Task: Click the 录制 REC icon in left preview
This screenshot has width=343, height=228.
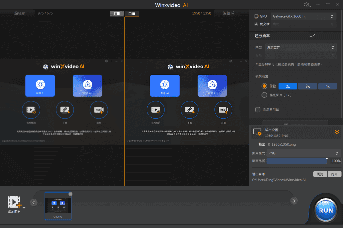Action: [99, 110]
